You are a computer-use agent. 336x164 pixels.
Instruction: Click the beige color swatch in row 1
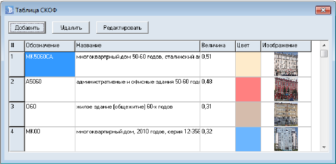pos(248,64)
